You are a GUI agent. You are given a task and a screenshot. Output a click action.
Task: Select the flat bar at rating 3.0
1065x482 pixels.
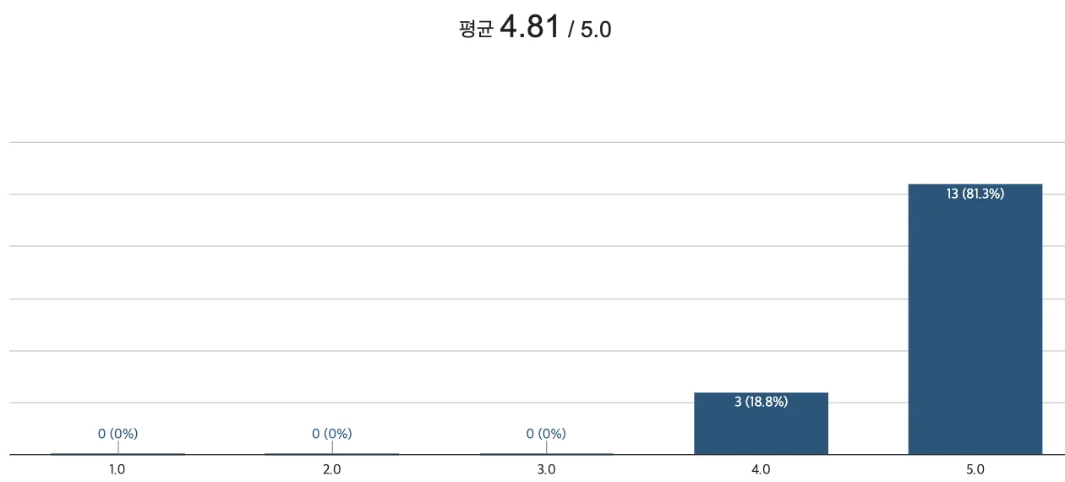click(546, 453)
